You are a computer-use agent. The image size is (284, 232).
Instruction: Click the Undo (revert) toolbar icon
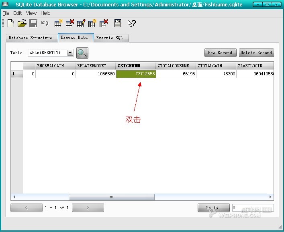[x=45, y=24]
